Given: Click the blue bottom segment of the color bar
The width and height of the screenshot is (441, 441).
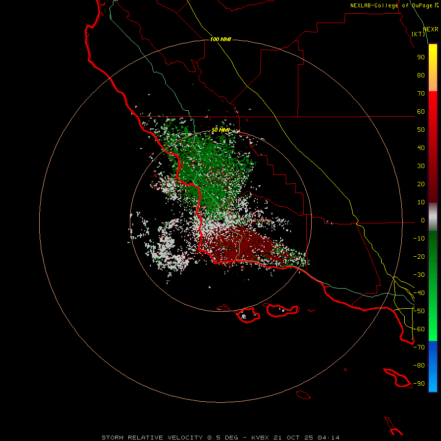Looking at the screenshot, I should pos(433,367).
